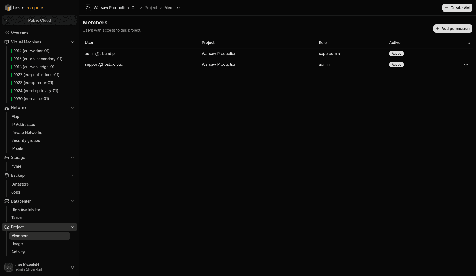Collapse the Datacenter section chevron
476x276 pixels.
pyautogui.click(x=72, y=201)
